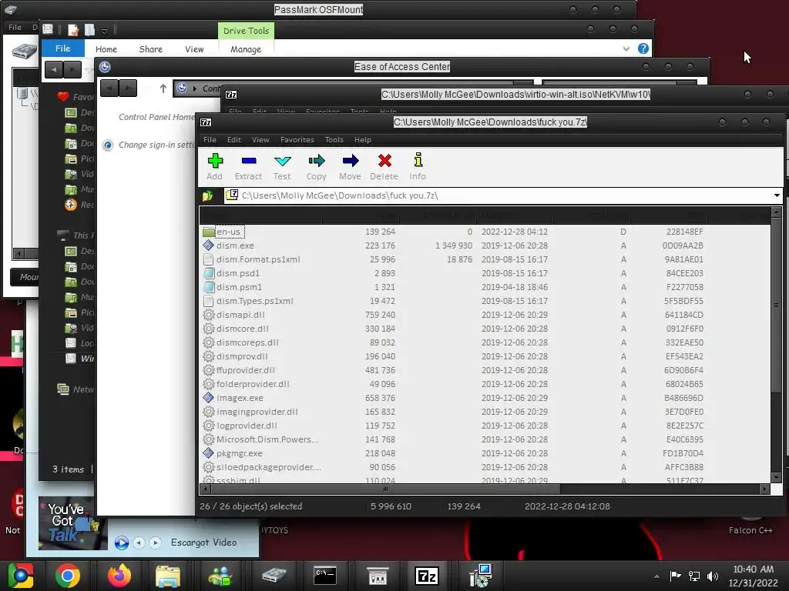This screenshot has width=789, height=591.
Task: Click OSFMount drive taskbar icon
Action: click(274, 576)
